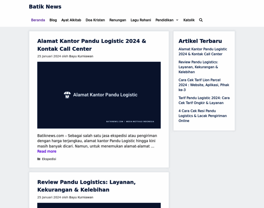Open the Alamat Kantor Pandu Logistic article heading
Image resolution: width=264 pixels, height=208 pixels.
click(92, 45)
